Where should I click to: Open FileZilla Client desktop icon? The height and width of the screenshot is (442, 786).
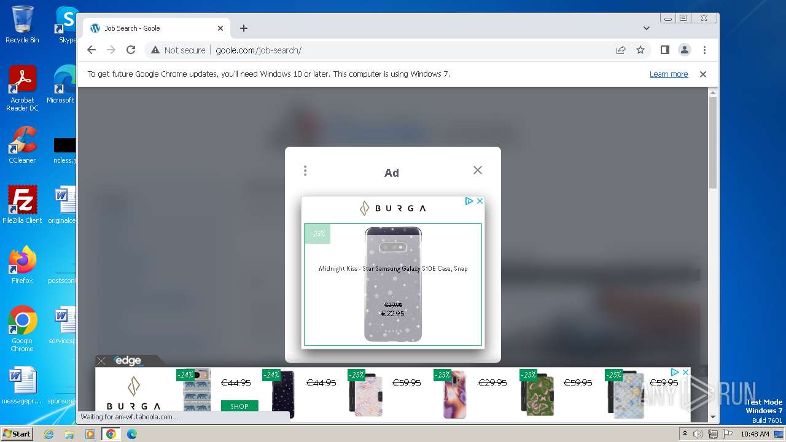tap(22, 205)
